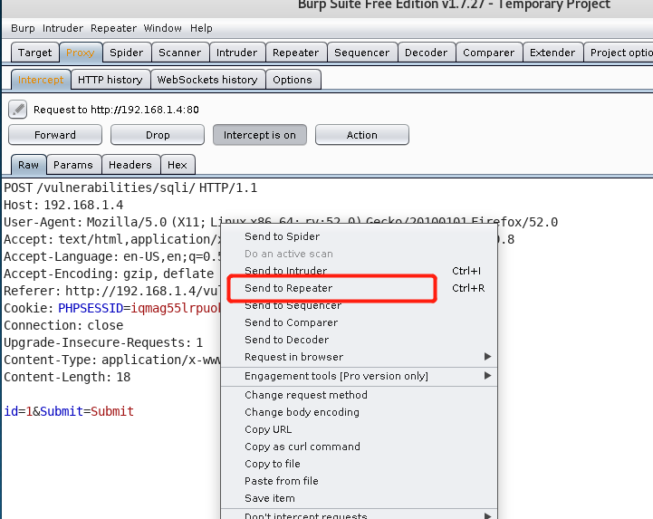
Task: Select the Raw view tab
Action: click(28, 165)
